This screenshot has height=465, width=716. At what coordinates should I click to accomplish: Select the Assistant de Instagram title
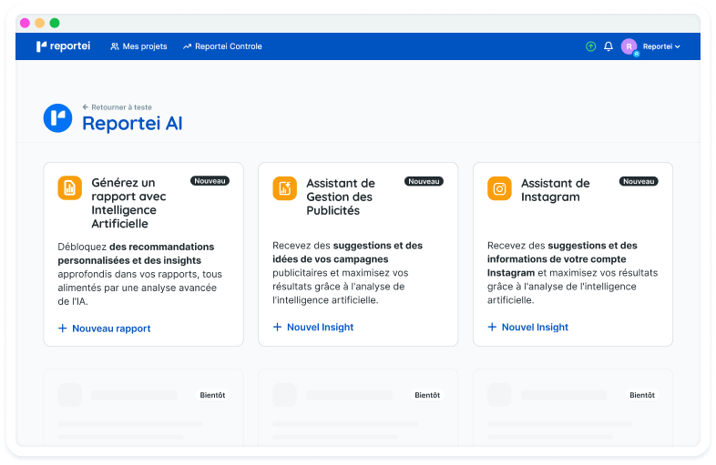556,190
